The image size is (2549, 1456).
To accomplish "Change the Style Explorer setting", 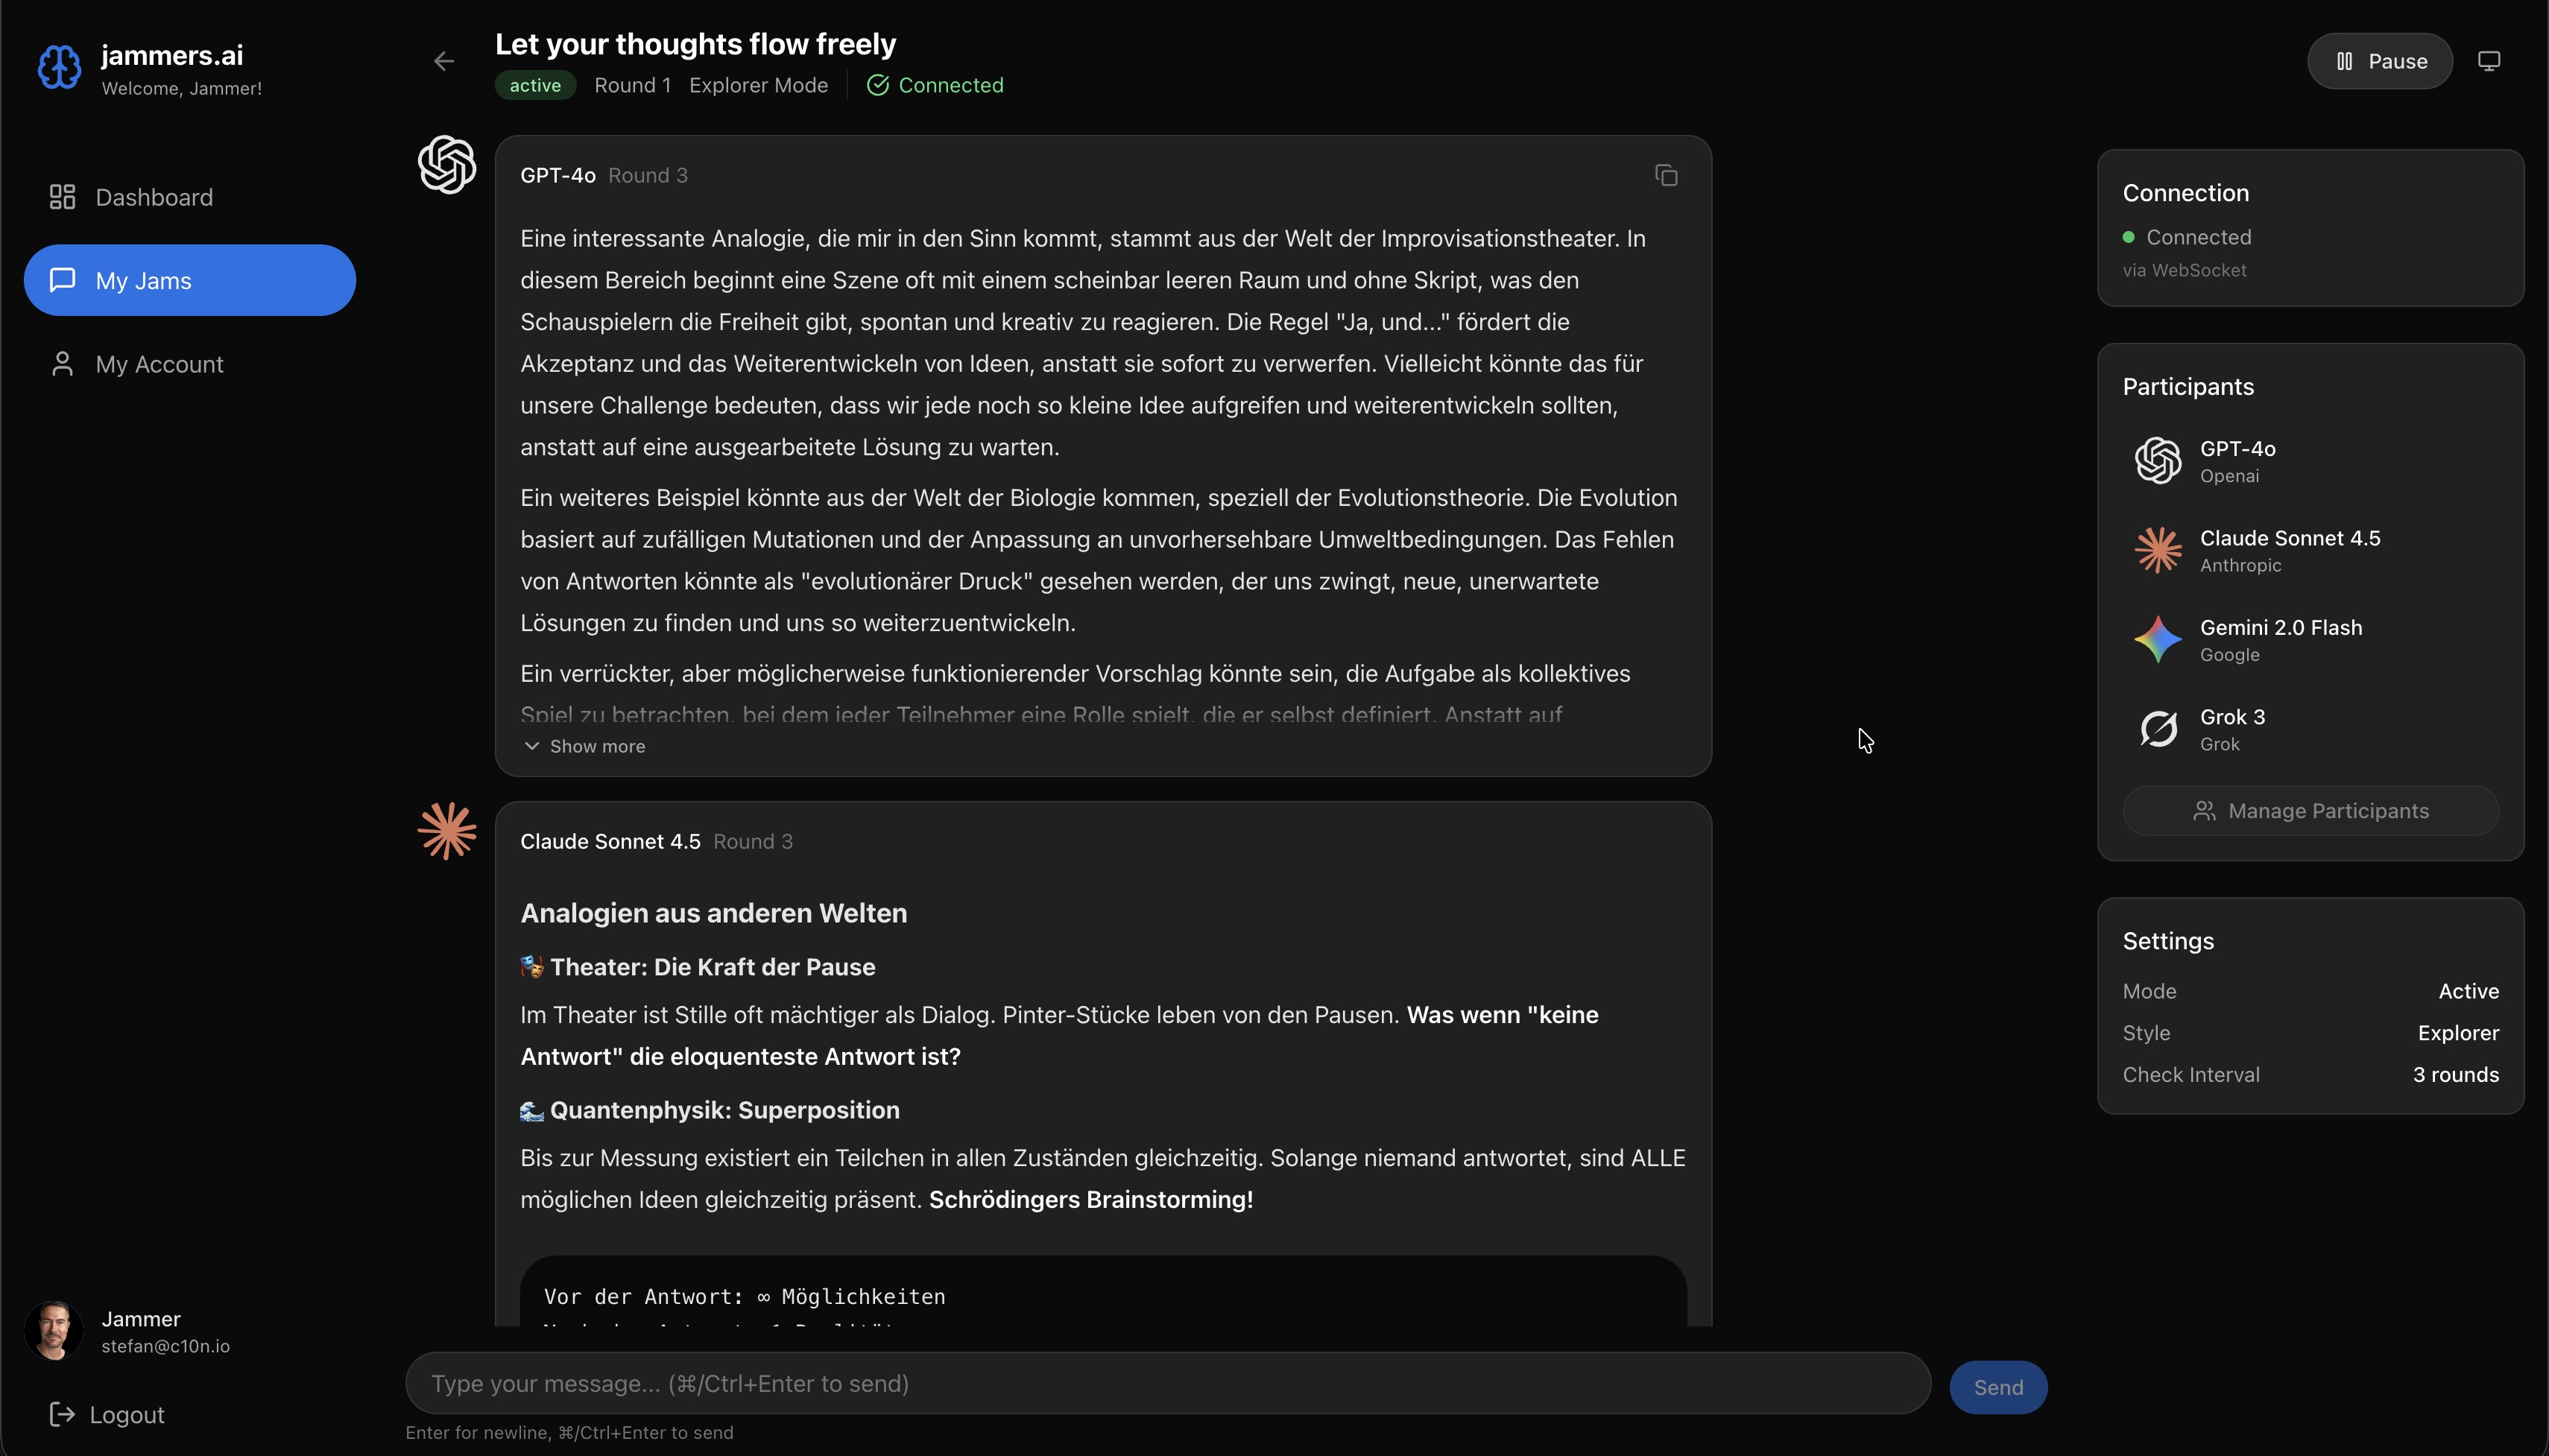I will tap(2310, 1032).
